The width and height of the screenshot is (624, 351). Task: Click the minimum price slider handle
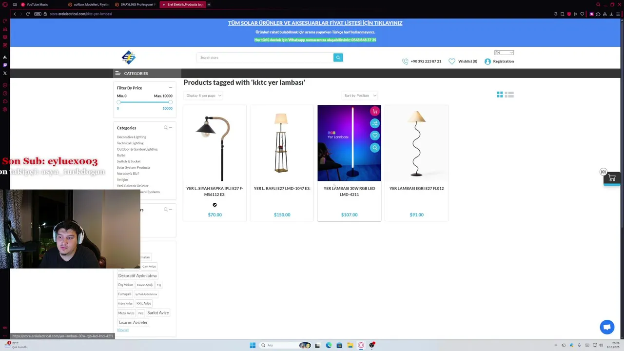pos(118,102)
